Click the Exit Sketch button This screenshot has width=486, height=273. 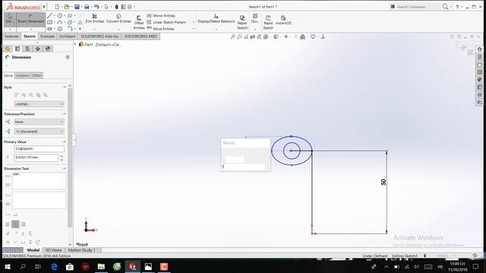[10, 19]
